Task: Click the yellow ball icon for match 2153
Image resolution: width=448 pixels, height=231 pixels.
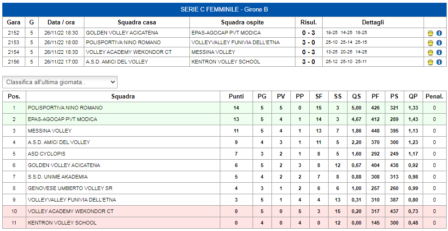Action: (x=430, y=43)
